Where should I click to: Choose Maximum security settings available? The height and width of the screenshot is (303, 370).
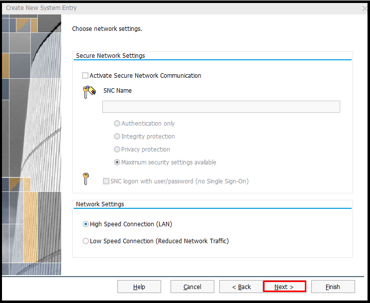click(117, 162)
